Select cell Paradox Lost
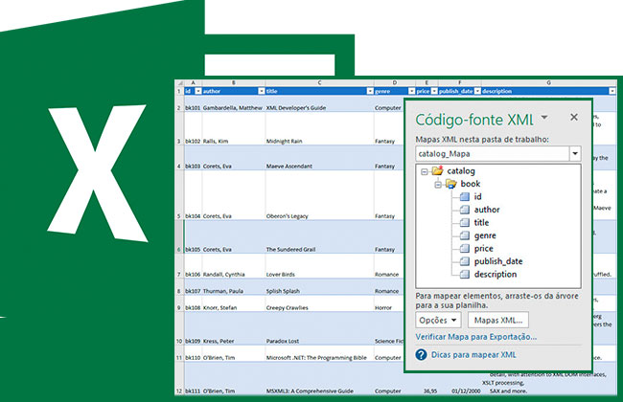623x402 pixels. (319, 328)
